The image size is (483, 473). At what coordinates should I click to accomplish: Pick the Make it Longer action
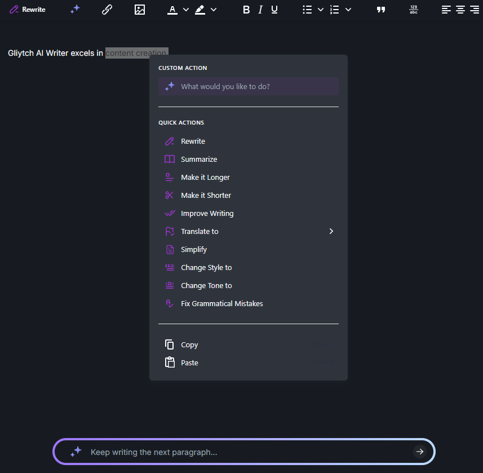[249, 177]
